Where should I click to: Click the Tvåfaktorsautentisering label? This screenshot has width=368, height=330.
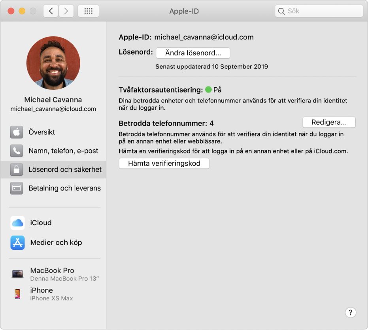pos(161,90)
